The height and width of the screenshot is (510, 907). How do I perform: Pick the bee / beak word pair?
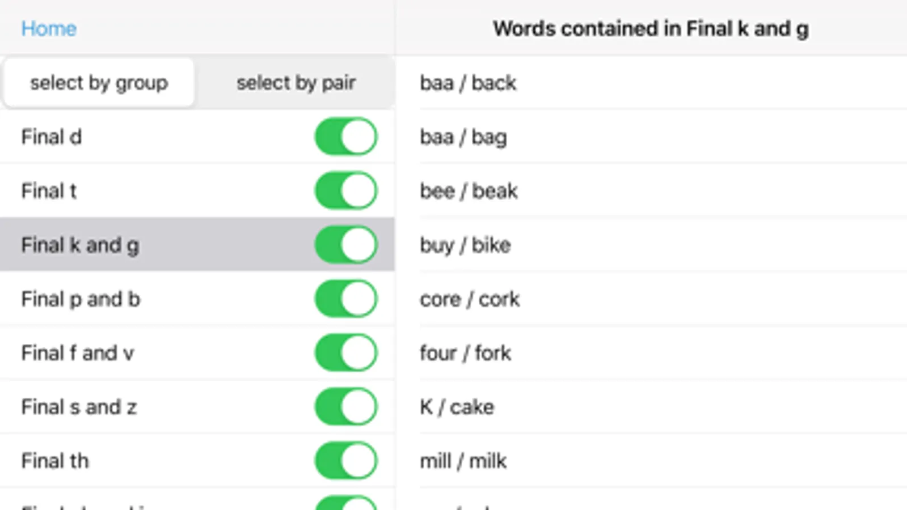click(469, 191)
